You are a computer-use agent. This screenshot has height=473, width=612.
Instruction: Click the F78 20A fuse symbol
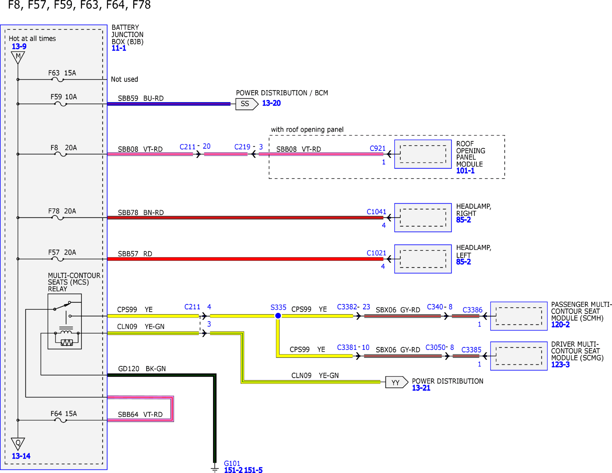[57, 218]
